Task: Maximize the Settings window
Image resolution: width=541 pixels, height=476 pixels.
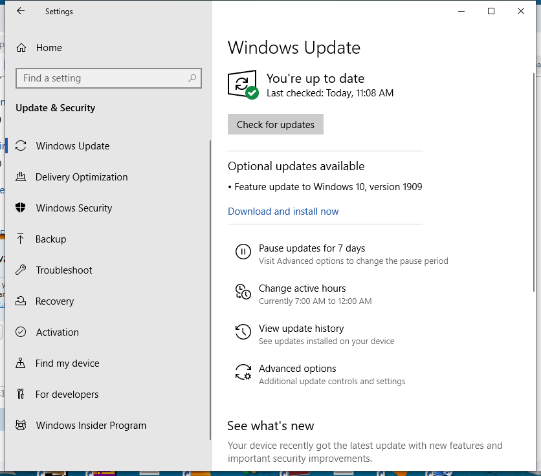Action: tap(491, 11)
